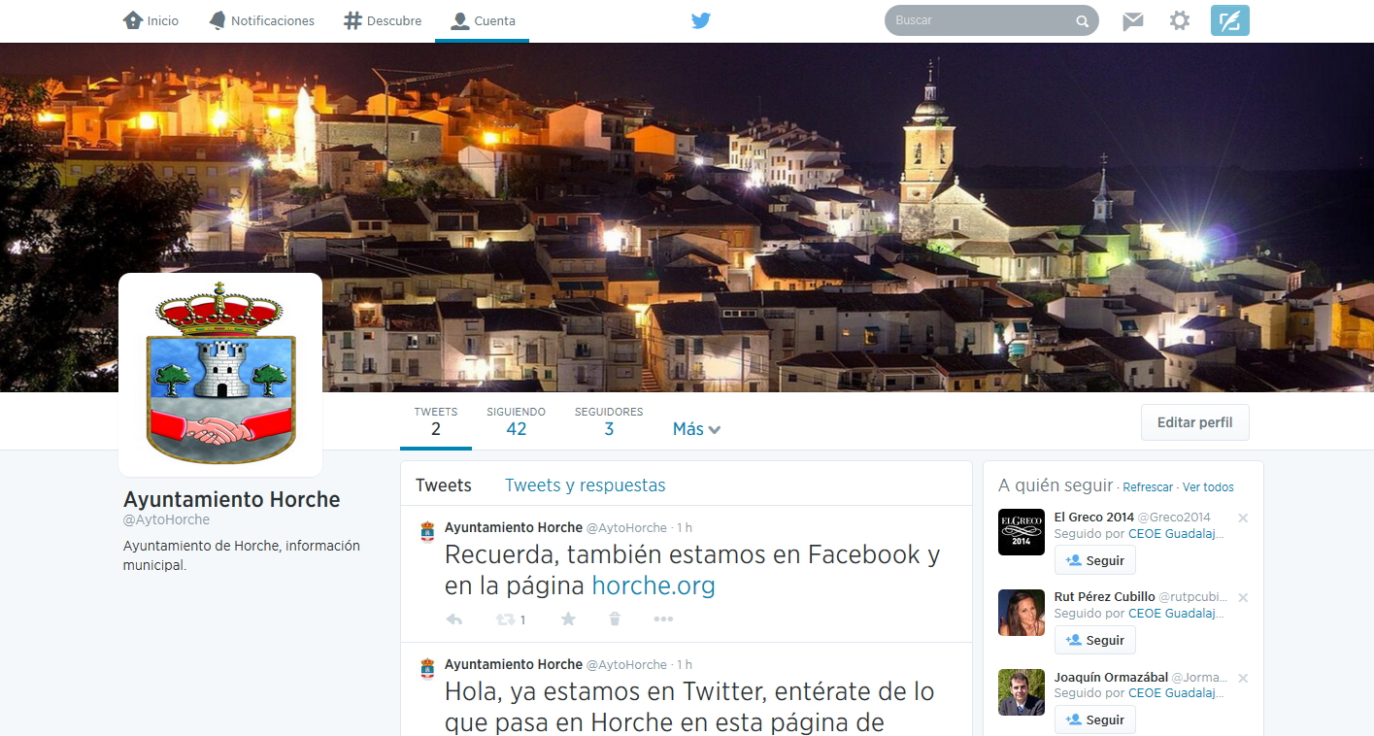This screenshot has width=1374, height=736.
Task: Dismiss Rut Pérez Cubillo suggestion
Action: coord(1243,598)
